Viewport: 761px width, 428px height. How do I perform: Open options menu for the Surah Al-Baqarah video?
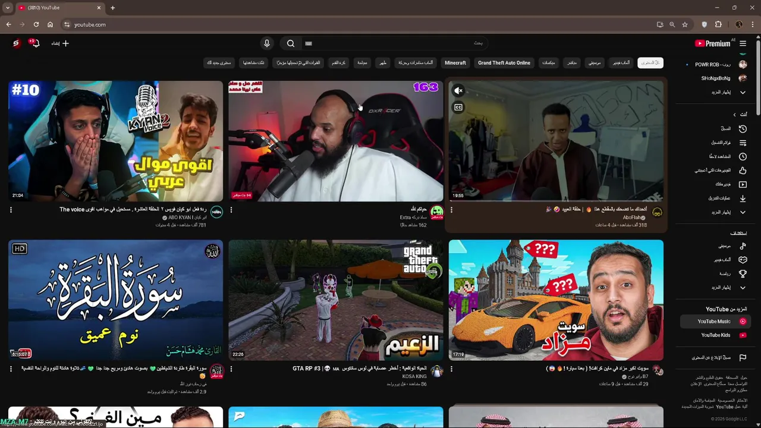click(11, 369)
